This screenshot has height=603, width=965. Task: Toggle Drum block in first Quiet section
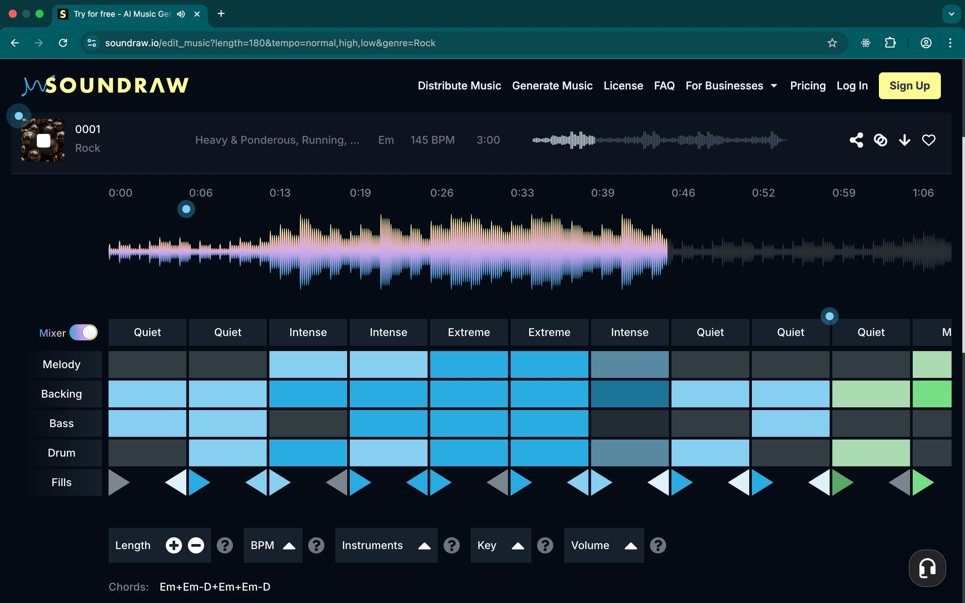(147, 453)
